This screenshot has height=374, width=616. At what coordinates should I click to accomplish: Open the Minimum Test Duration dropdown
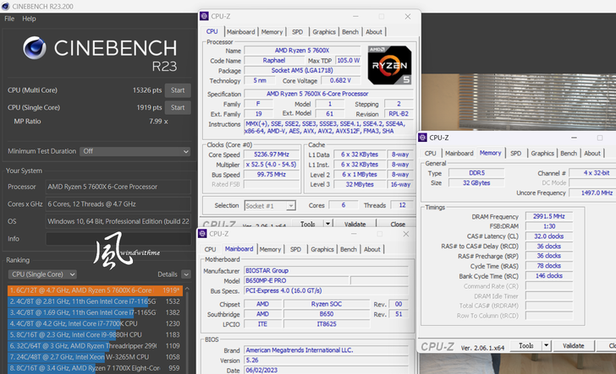tap(135, 151)
